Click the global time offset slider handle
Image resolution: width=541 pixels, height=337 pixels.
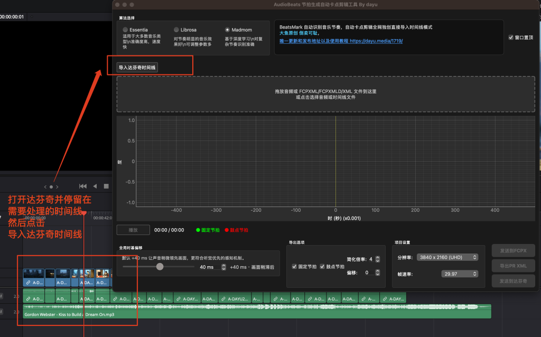click(160, 267)
